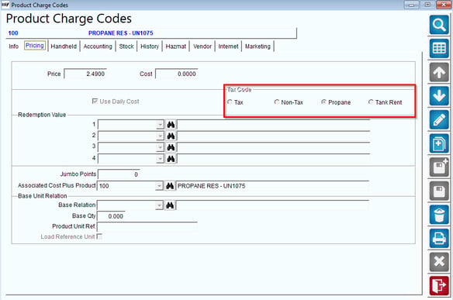Click the gray X cancel icon

tap(439, 262)
